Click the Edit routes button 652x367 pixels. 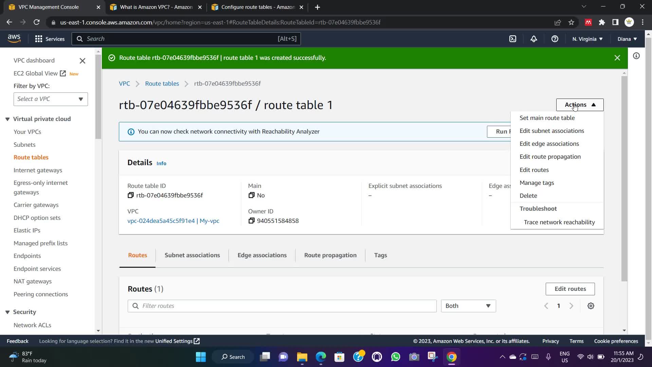[x=570, y=289]
